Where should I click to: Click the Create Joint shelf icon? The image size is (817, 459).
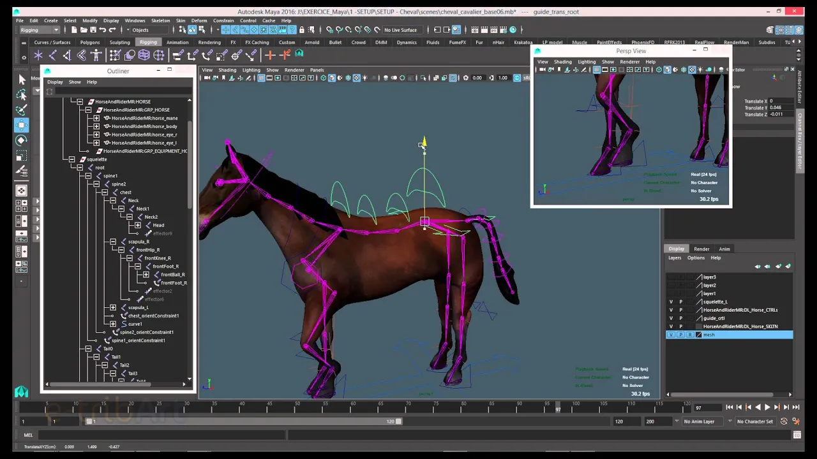(x=53, y=55)
